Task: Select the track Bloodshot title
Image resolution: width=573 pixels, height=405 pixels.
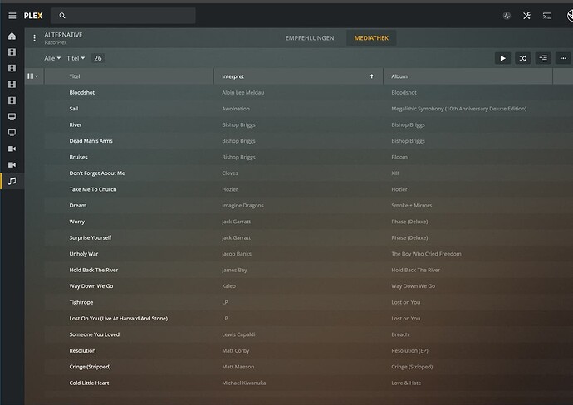Action: pyautogui.click(x=82, y=92)
